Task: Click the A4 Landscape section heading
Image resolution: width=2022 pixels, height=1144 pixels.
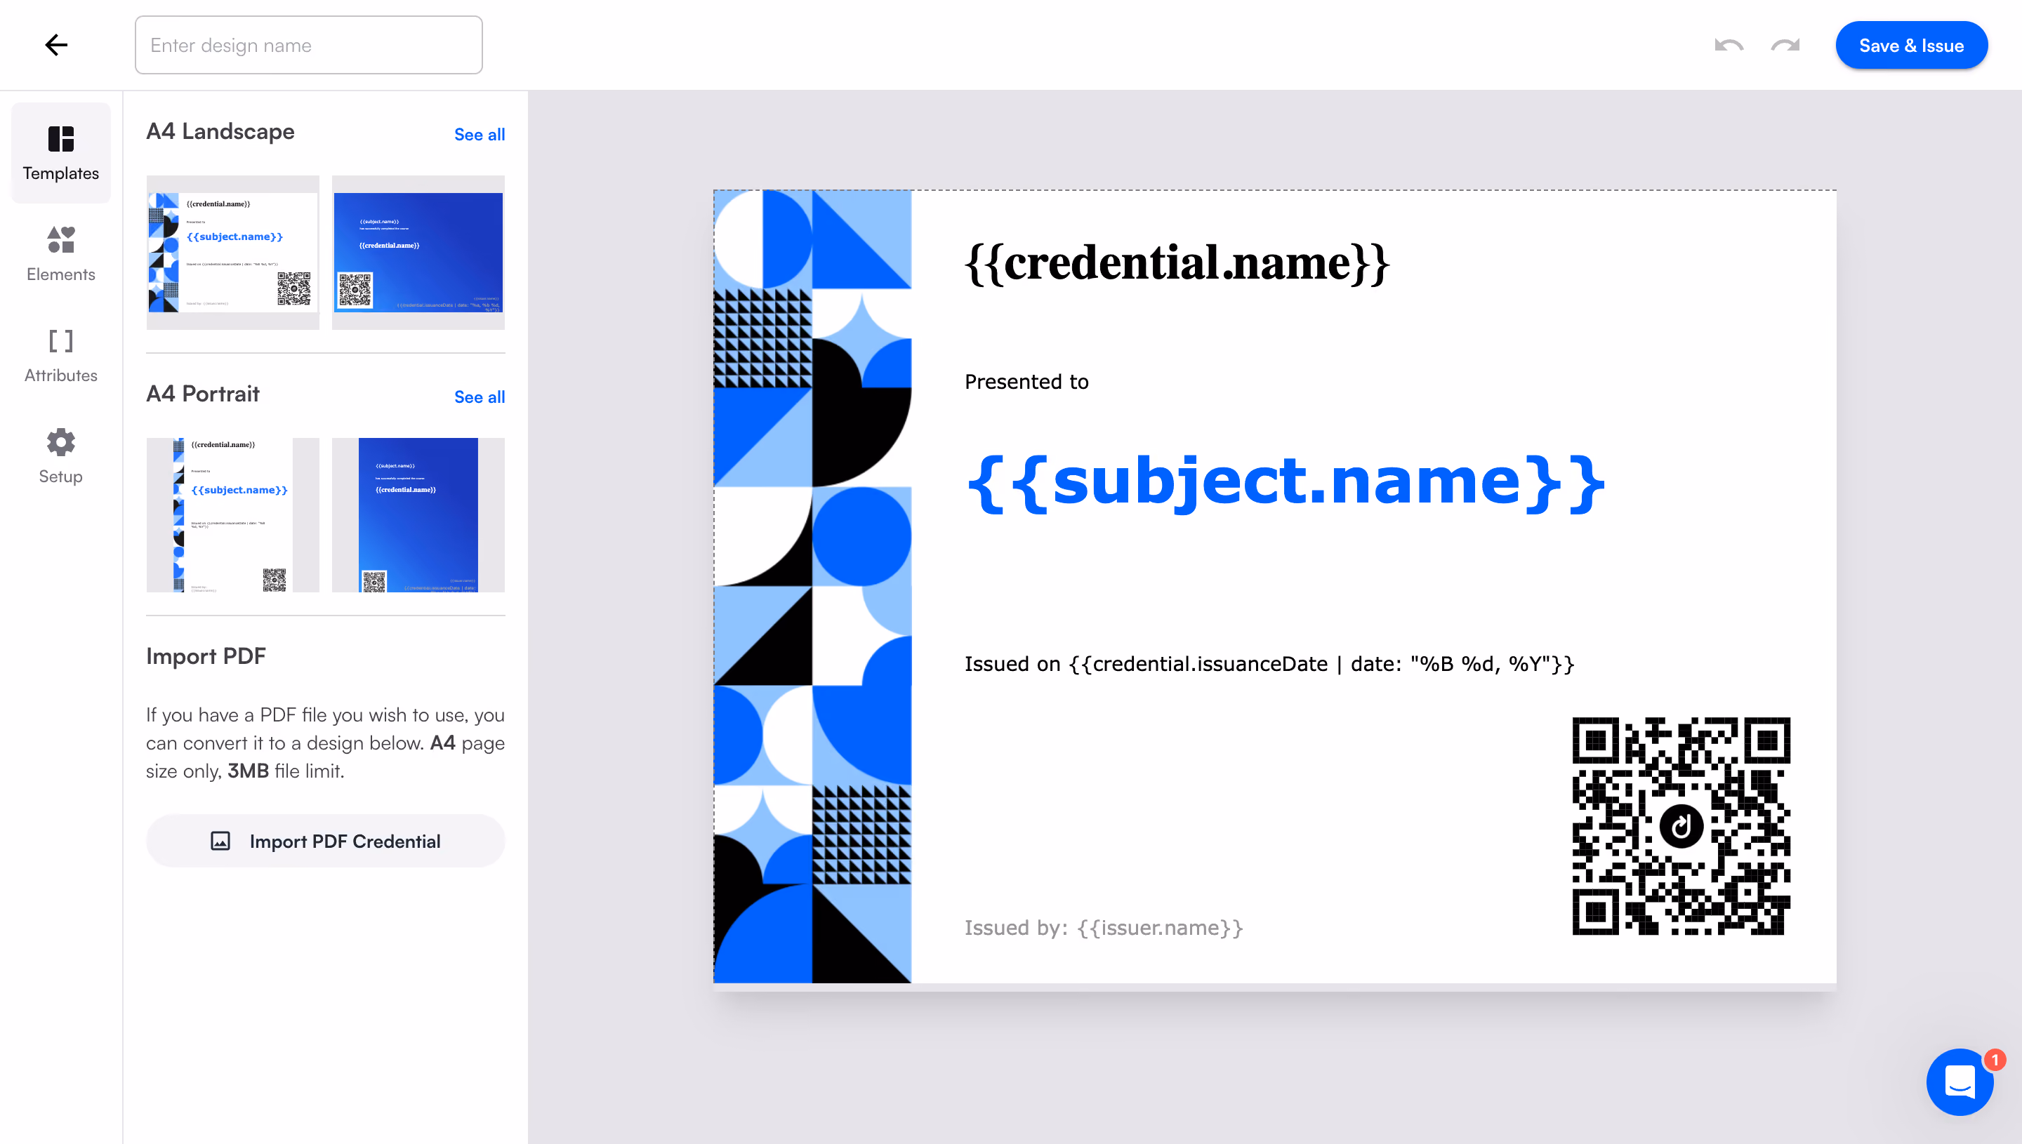Action: pyautogui.click(x=220, y=131)
